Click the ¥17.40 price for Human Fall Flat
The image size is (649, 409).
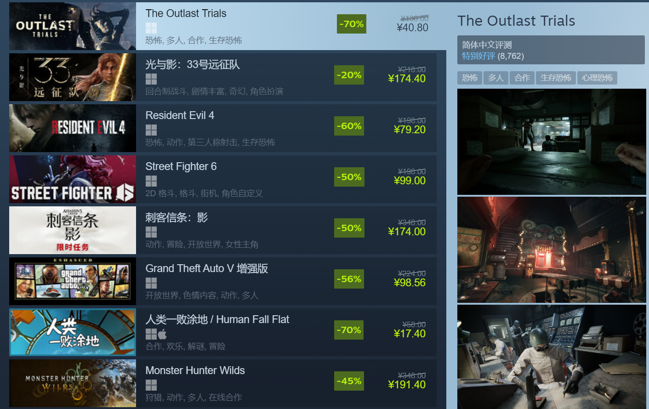[x=410, y=334]
